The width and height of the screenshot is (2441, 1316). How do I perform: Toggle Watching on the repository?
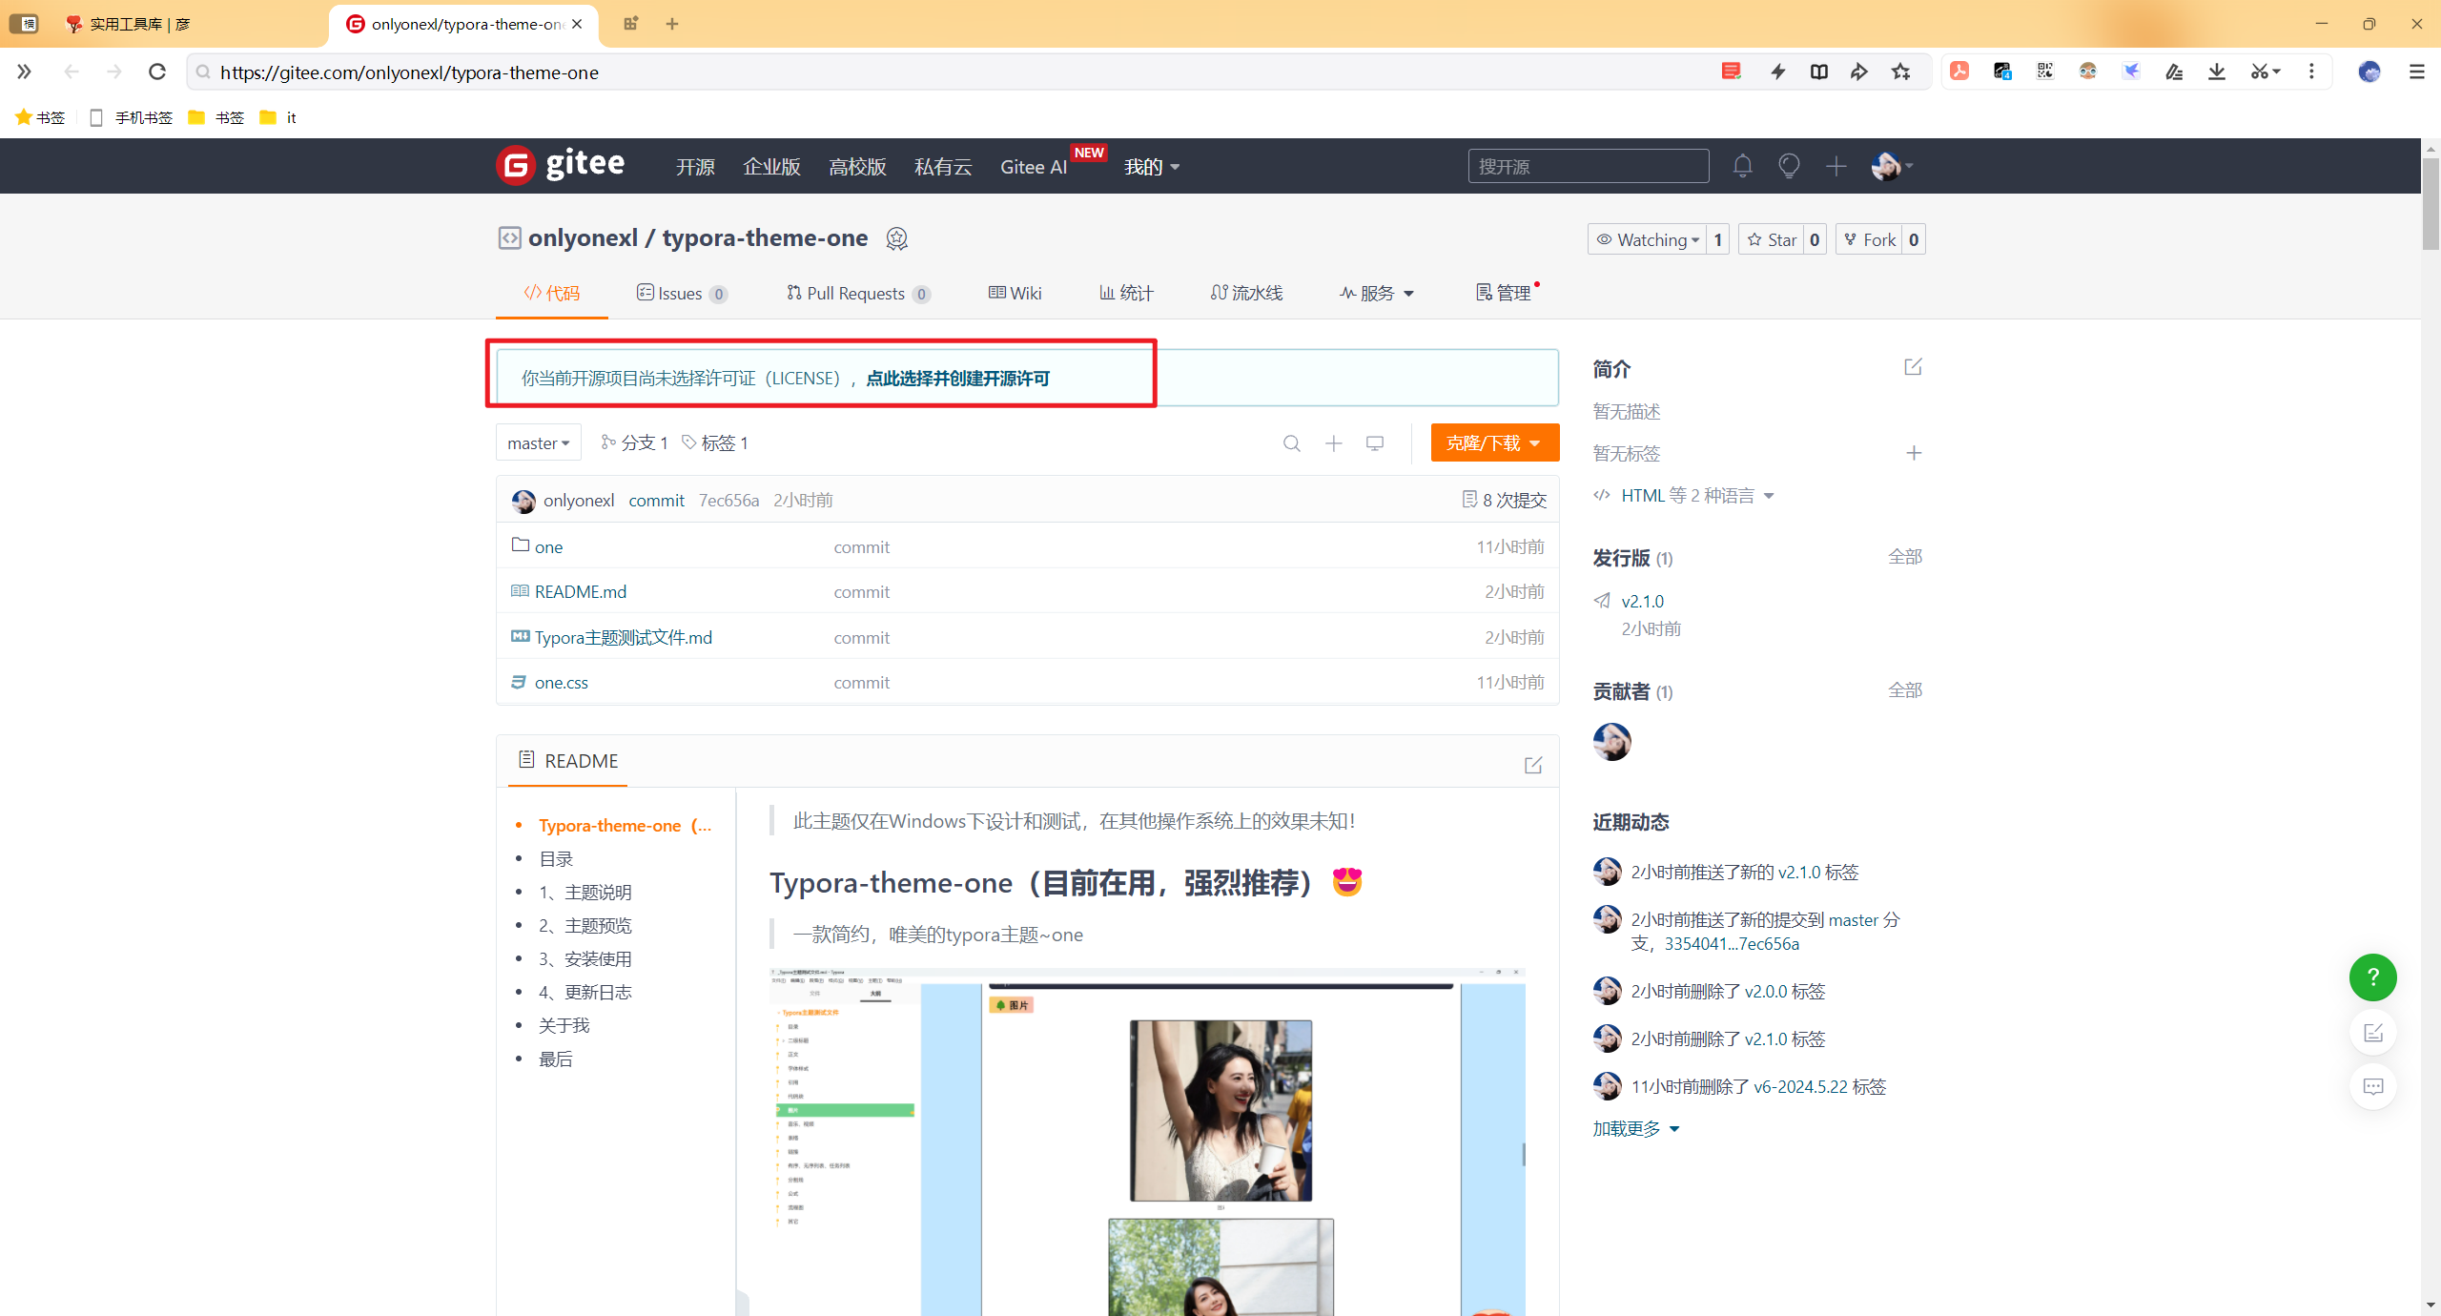(x=1648, y=239)
